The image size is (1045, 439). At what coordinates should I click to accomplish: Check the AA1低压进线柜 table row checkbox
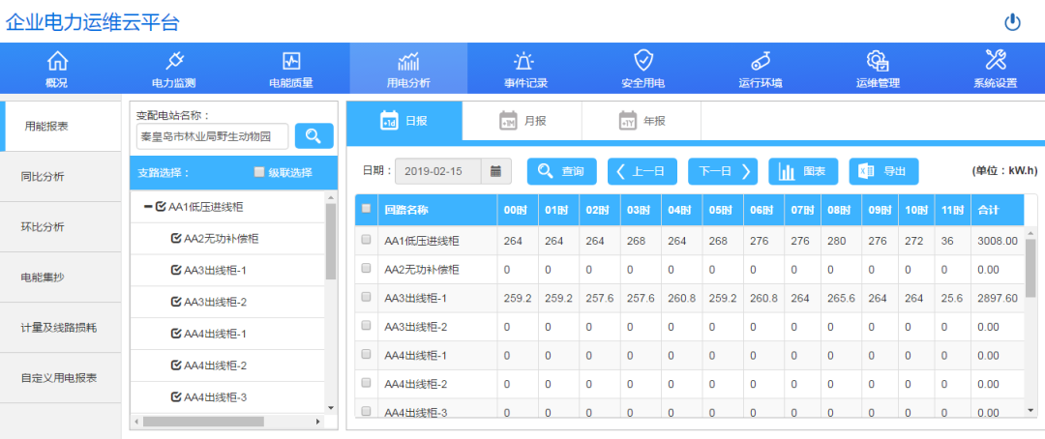click(x=366, y=240)
